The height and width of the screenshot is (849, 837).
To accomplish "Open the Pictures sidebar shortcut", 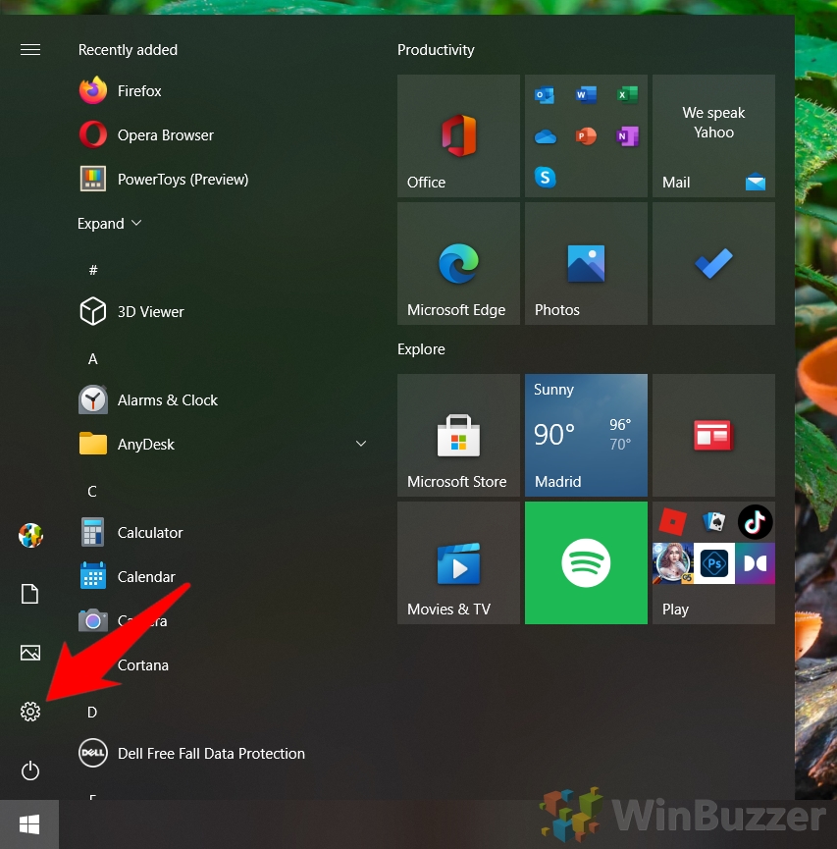I will pyautogui.click(x=30, y=653).
